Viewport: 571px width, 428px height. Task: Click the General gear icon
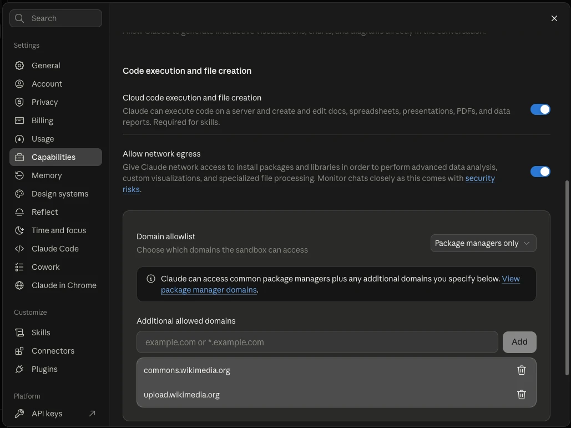tap(19, 66)
